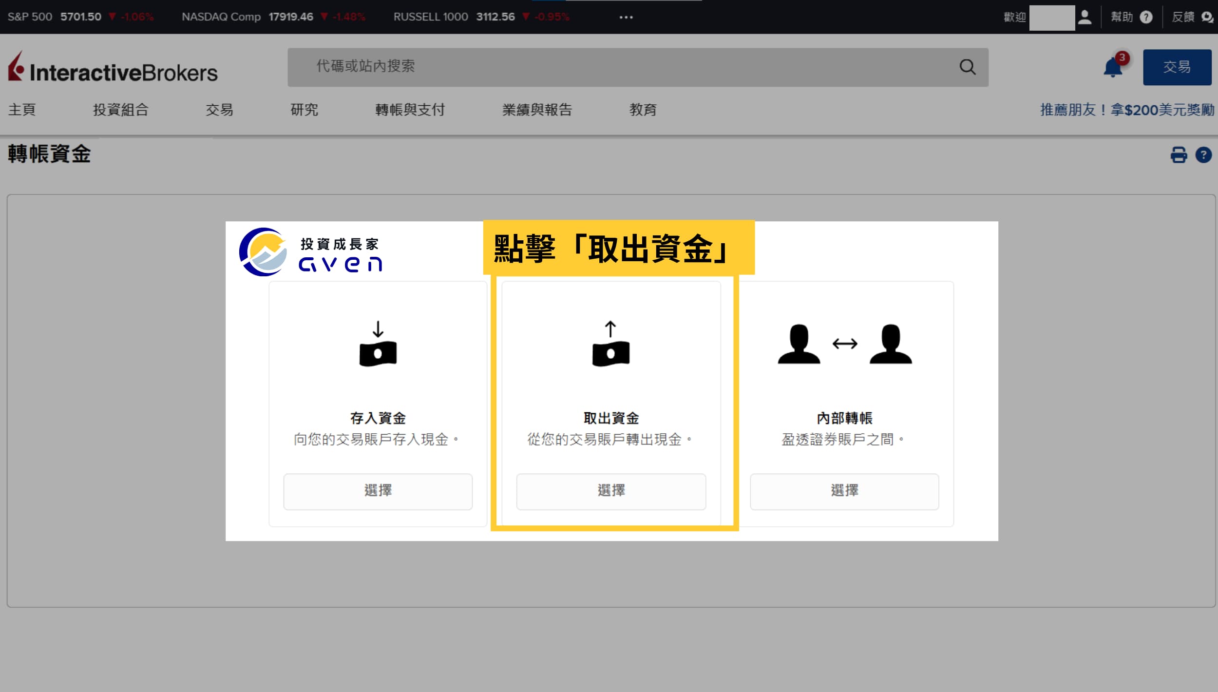Screen dimensions: 1218x692
Task: Click the feedback chat icon
Action: [x=1207, y=17]
